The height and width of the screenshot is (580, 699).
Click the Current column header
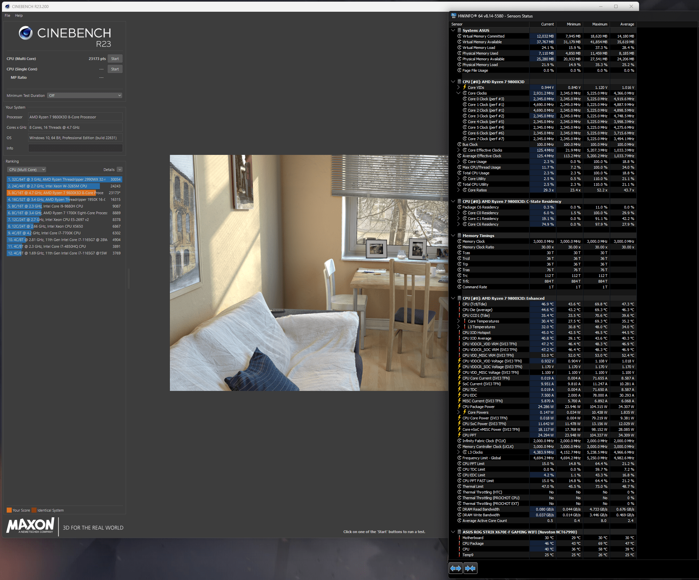pos(543,24)
